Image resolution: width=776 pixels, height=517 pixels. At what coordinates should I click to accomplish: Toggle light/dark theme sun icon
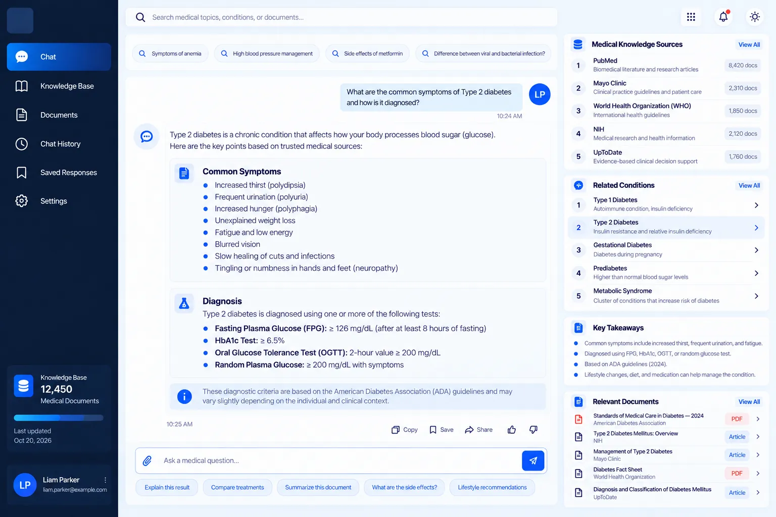pyautogui.click(x=755, y=17)
